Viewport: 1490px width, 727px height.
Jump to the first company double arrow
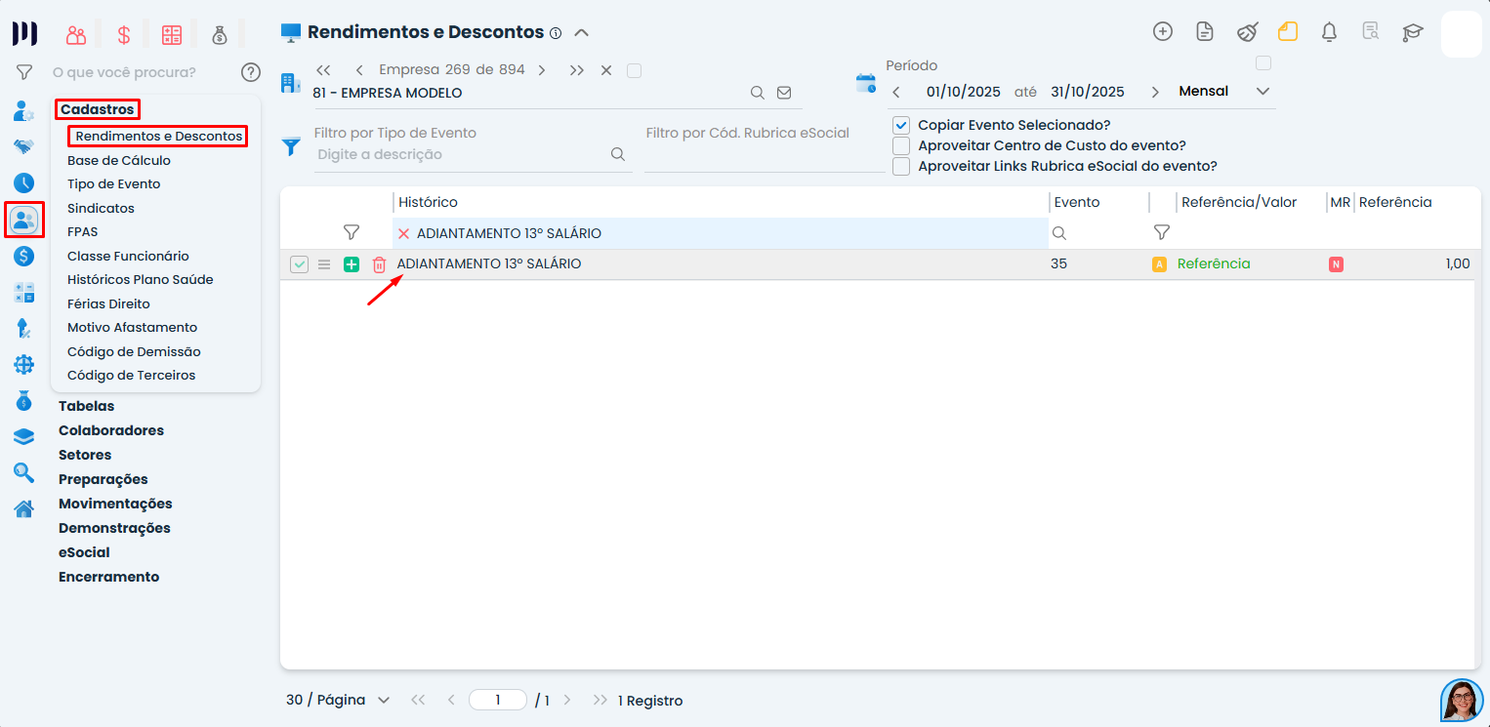[324, 70]
